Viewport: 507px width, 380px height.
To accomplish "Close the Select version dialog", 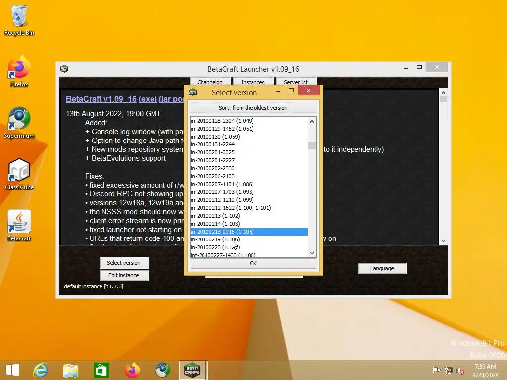I will 309,91.
